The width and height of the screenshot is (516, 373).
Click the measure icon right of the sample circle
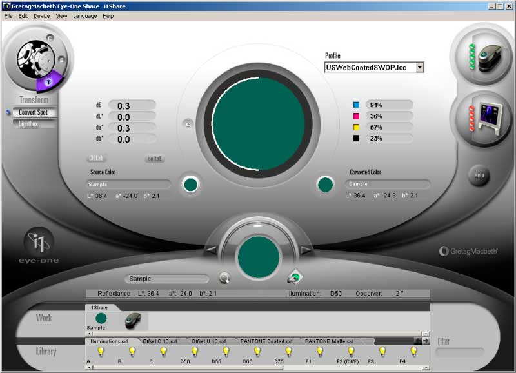[x=294, y=277]
